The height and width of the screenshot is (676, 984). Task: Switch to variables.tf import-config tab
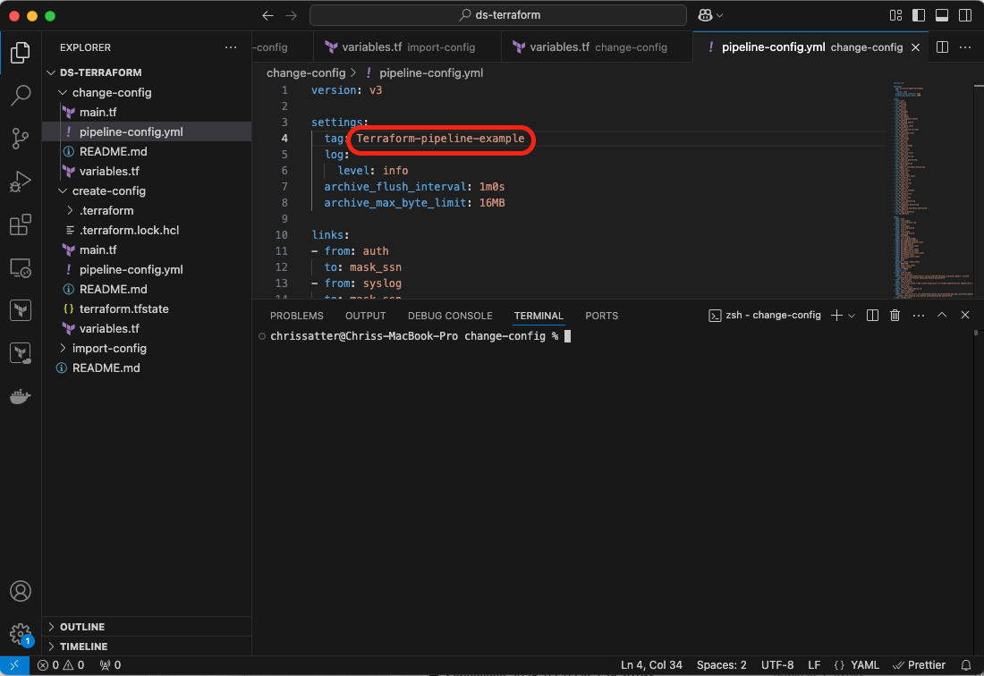point(400,47)
